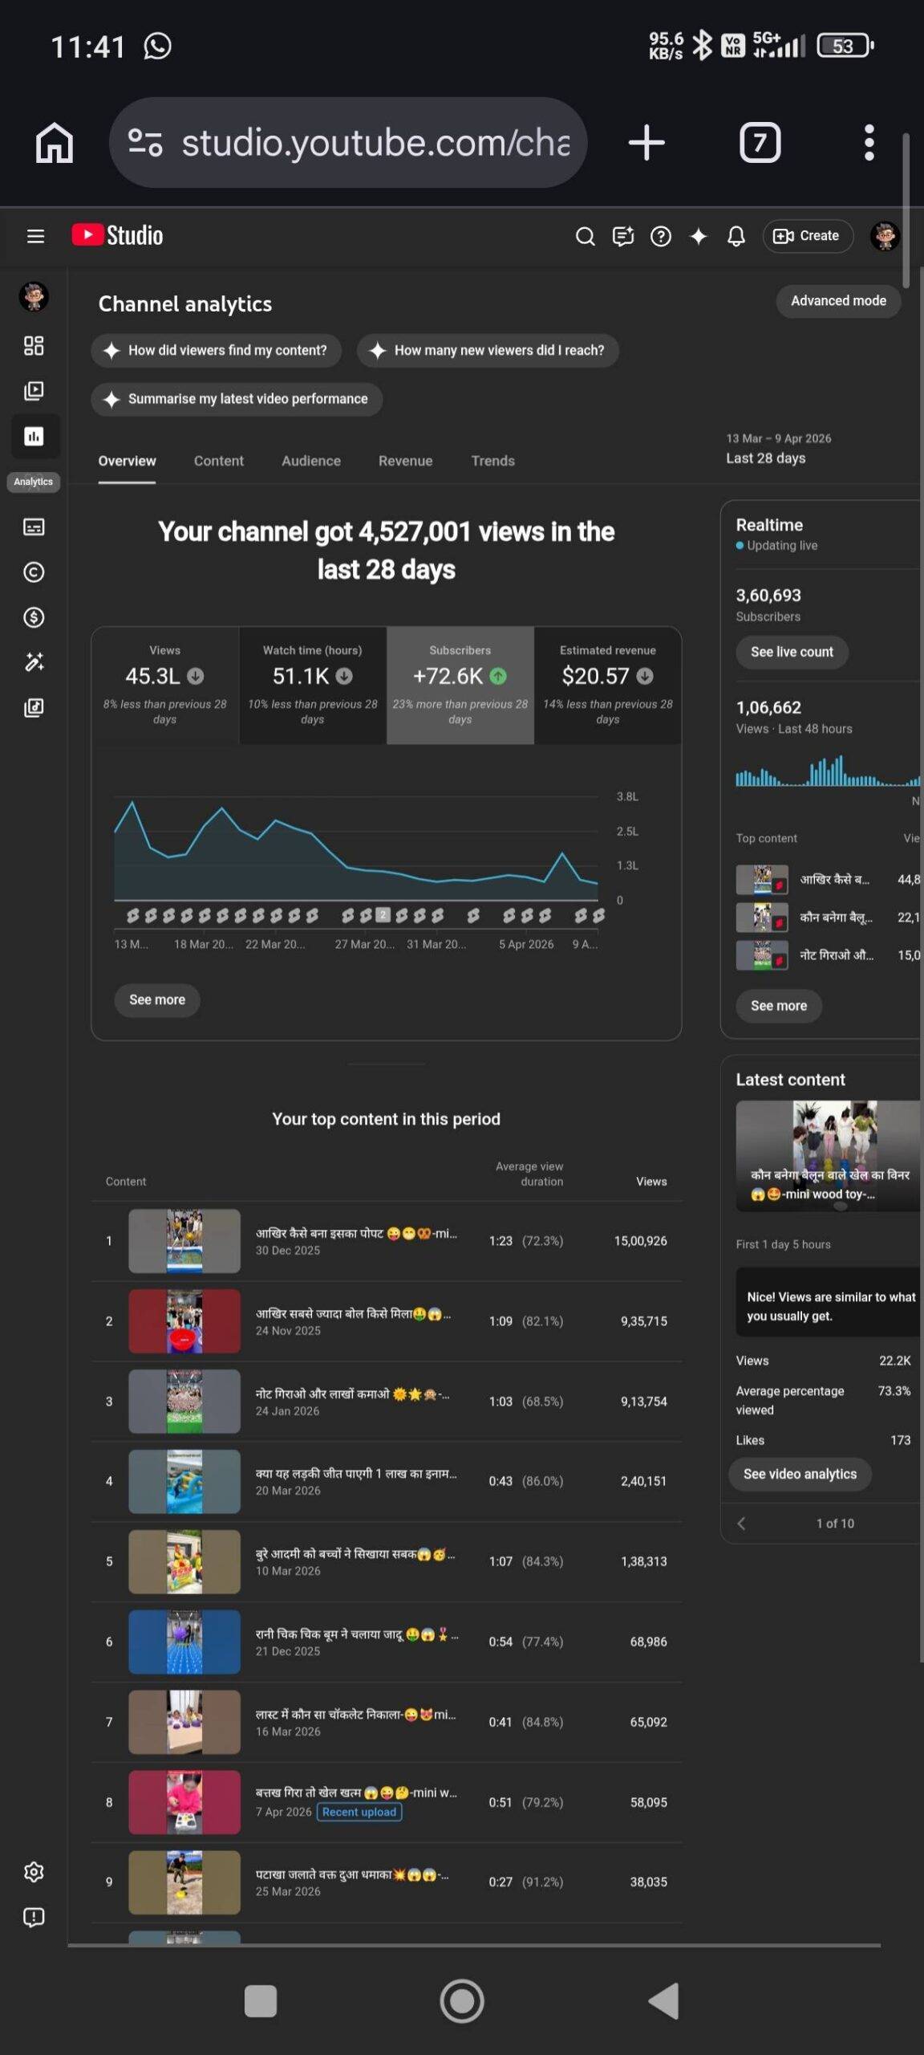Open the hamburger navigation menu
Image resolution: width=924 pixels, height=2055 pixels.
point(35,236)
